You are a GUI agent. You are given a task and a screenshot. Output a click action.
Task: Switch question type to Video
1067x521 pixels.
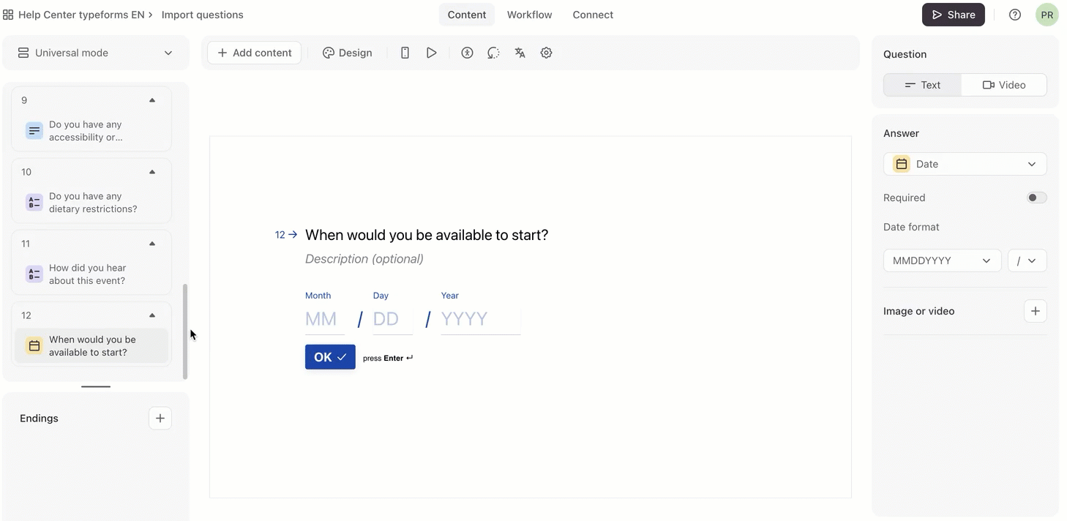coord(1003,85)
